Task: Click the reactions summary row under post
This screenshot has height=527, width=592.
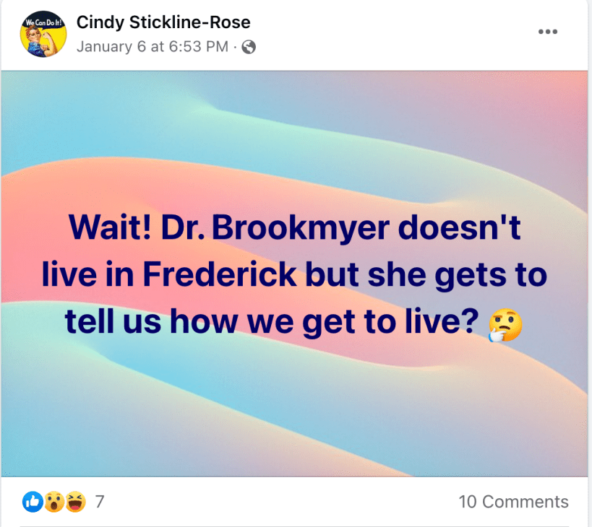Action: click(294, 502)
